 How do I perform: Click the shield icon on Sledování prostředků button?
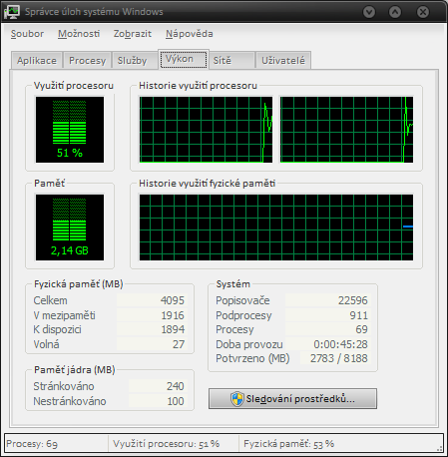pyautogui.click(x=237, y=398)
